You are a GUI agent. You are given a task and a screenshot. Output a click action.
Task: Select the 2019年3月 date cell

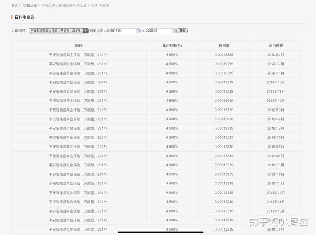point(276,165)
